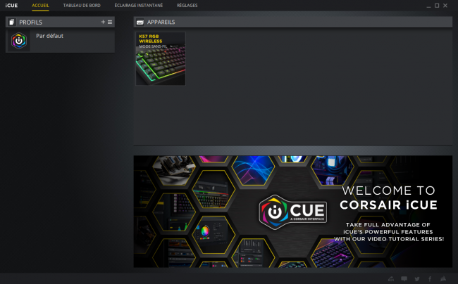Viewport: 458px width, 284px height.
Task: Open the profiles hamburger menu
Action: tap(110, 22)
